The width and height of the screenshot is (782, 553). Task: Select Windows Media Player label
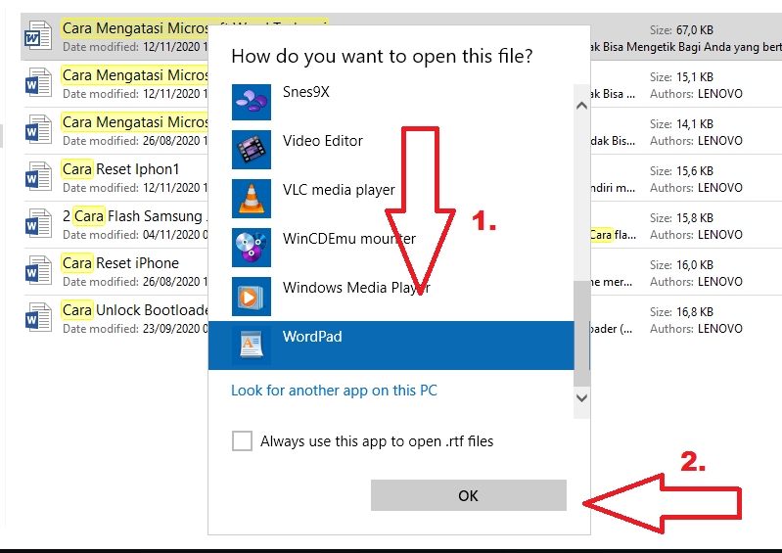tap(356, 288)
